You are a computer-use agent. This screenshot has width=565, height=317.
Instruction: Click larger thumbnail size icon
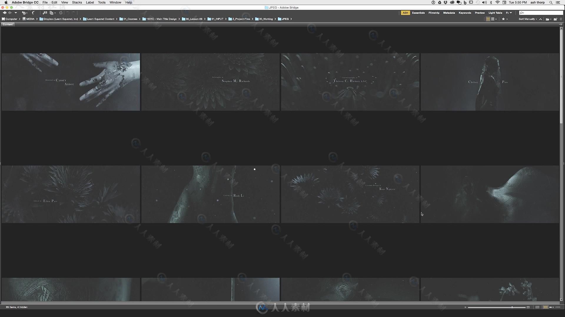pyautogui.click(x=528, y=307)
